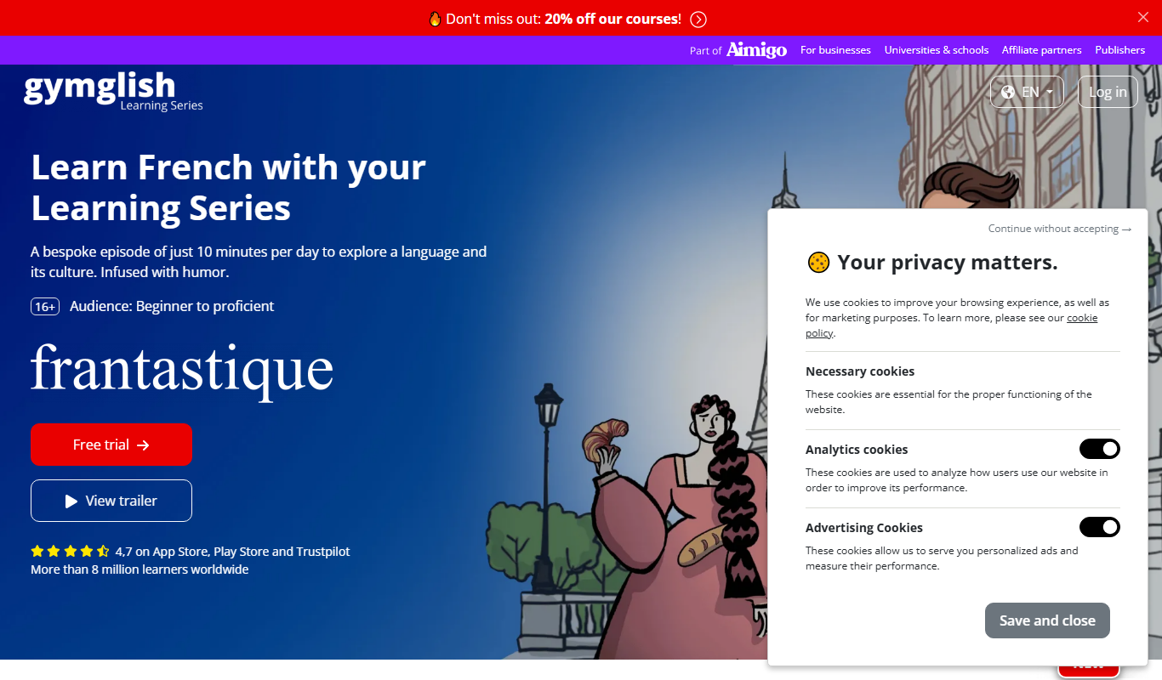
Task: Open Universities & schools menu link
Action: [937, 50]
